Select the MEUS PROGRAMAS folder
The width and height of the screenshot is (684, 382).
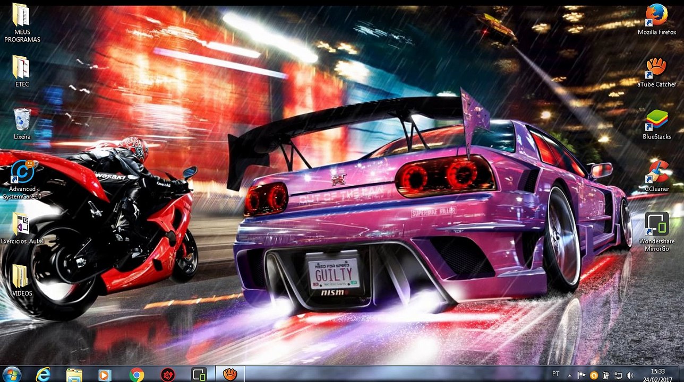click(22, 23)
